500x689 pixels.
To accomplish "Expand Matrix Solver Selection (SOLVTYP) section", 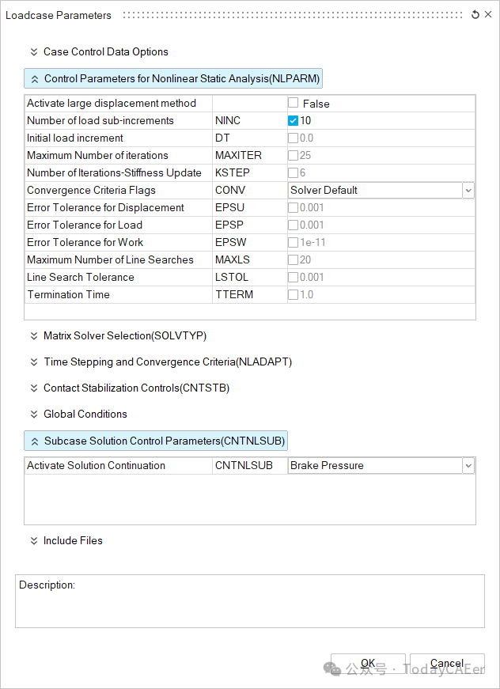I will coord(124,336).
